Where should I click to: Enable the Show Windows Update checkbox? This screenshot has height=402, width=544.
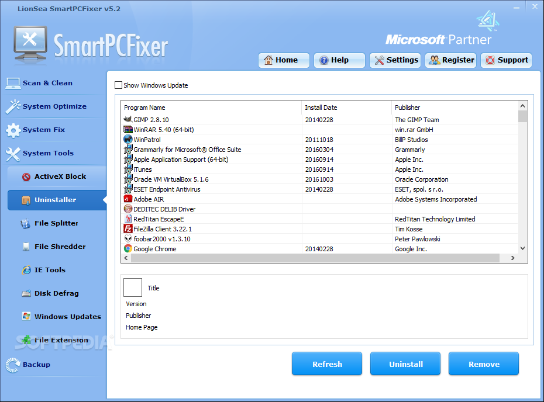[119, 85]
